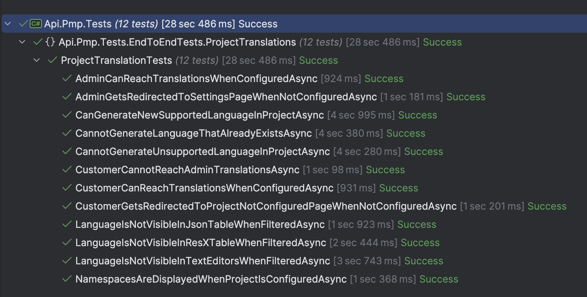The image size is (587, 297).
Task: Select the CustomerCanReachTranslationsWhenConfiguredAsync test
Action: click(x=204, y=188)
